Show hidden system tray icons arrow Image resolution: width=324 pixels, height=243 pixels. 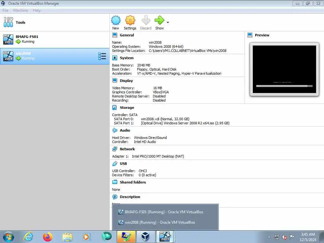(x=269, y=237)
